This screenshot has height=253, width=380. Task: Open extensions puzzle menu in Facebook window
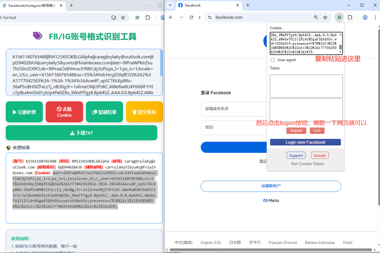pyautogui.click(x=350, y=17)
